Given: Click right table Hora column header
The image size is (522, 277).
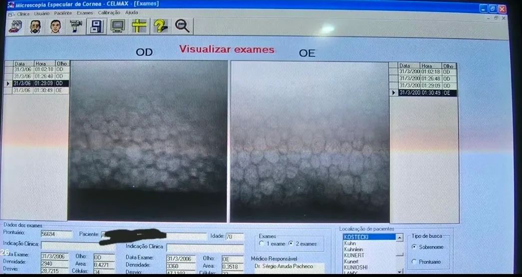Looking at the screenshot, I should click(x=431, y=66).
